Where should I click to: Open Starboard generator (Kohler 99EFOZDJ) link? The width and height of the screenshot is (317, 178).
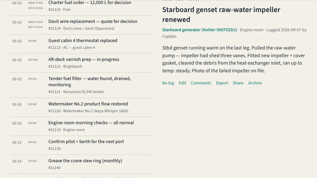pyautogui.click(x=200, y=30)
